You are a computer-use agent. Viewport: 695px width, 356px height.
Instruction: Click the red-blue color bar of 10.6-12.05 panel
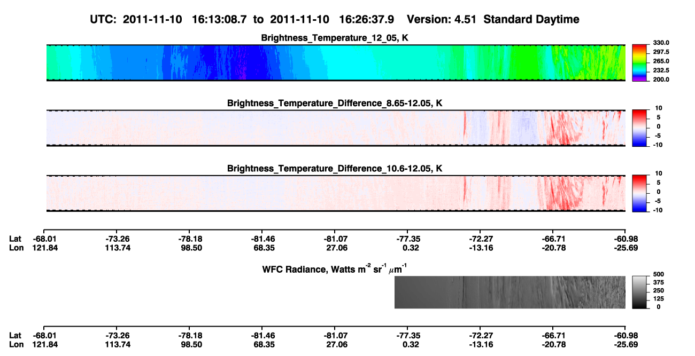[639, 194]
